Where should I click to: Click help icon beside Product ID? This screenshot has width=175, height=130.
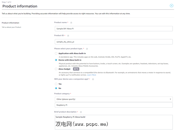tap(68, 36)
